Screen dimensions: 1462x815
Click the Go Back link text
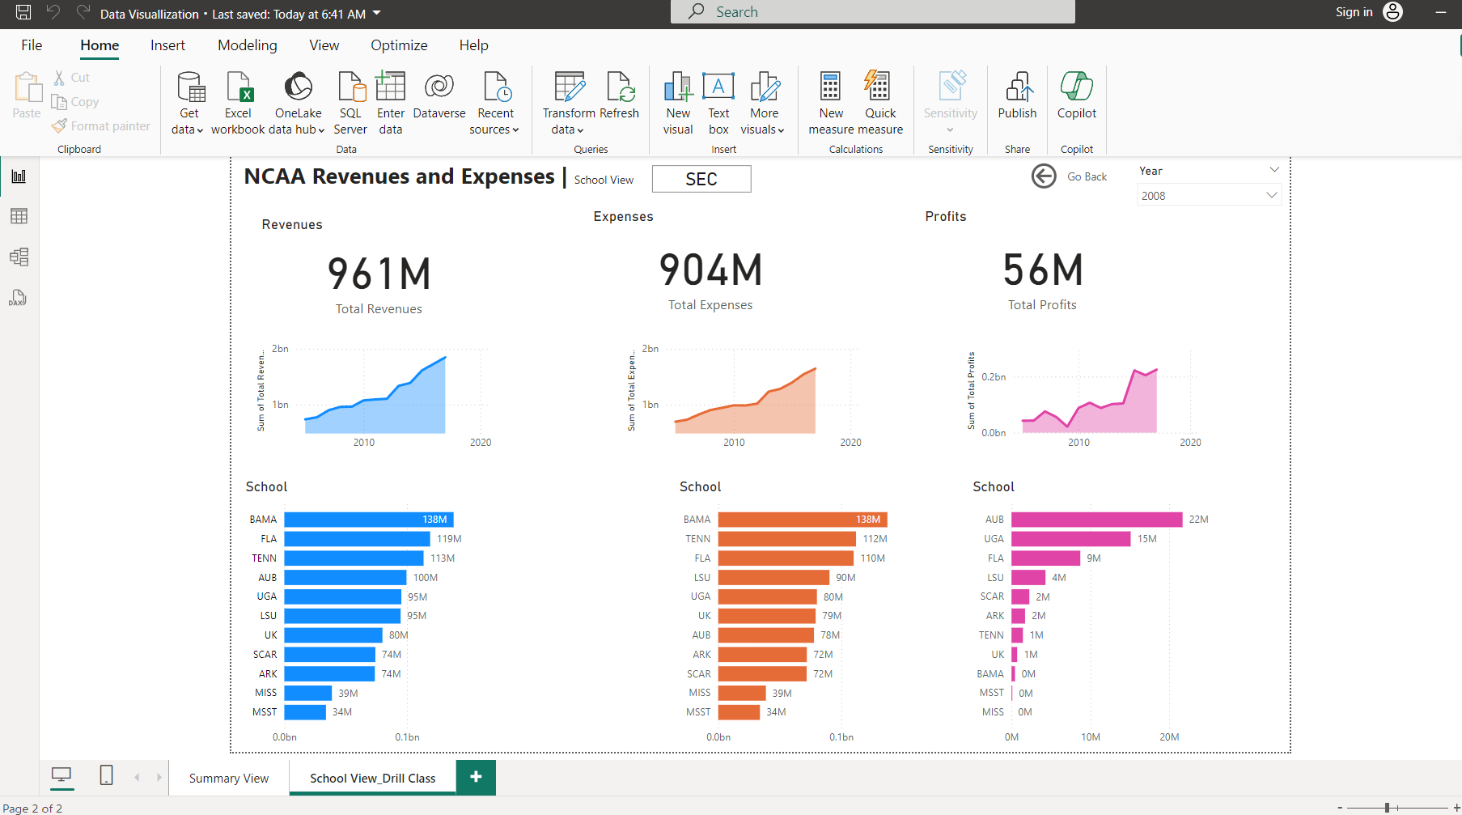point(1087,176)
